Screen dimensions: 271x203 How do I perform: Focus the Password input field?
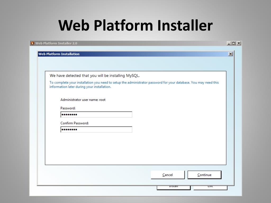click(x=96, y=114)
